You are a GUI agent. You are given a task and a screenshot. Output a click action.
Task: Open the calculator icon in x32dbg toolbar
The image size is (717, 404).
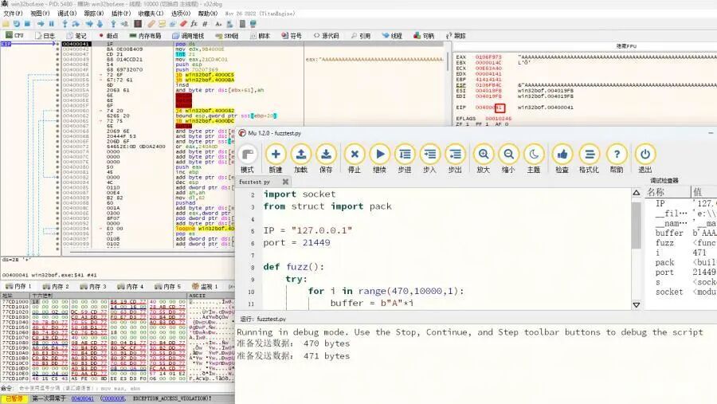tap(242, 24)
